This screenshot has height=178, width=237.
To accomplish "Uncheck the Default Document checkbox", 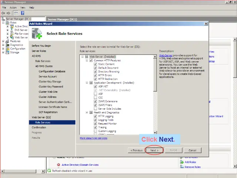I will [x=96, y=68].
